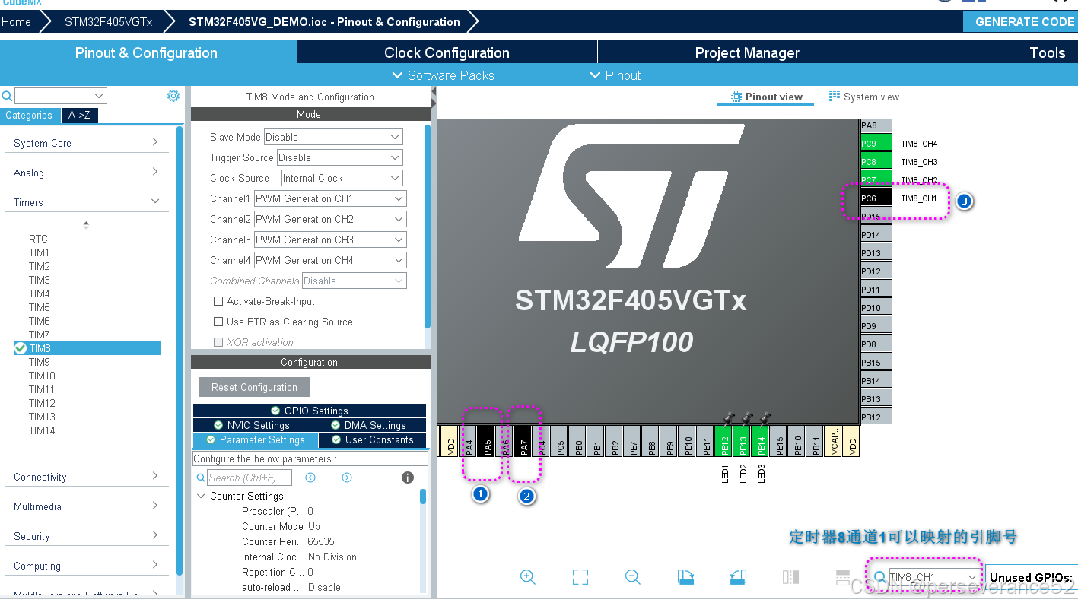Screen dimensions: 1078x606
Task: Open the Tools tab
Action: pyautogui.click(x=1047, y=52)
